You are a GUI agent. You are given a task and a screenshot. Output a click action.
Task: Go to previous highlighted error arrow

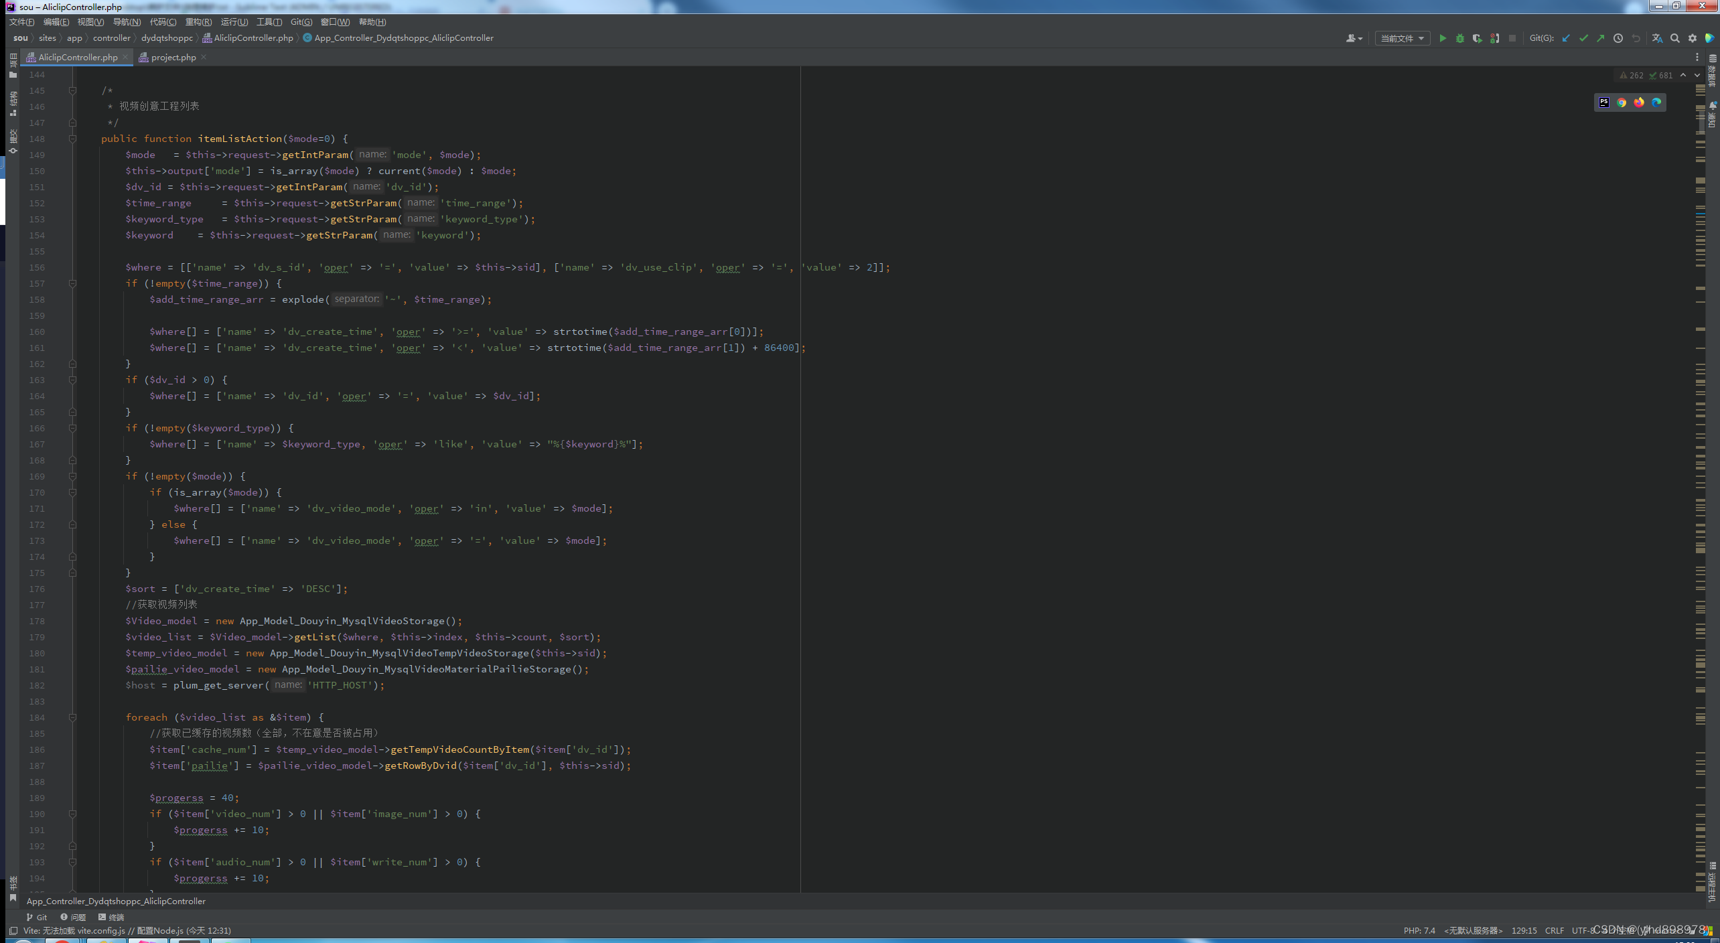point(1683,75)
